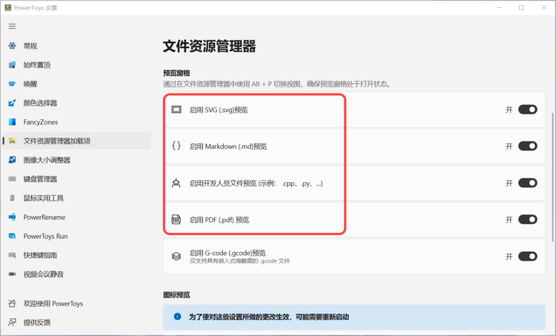Open the hamburger navigation menu

pos(12,26)
